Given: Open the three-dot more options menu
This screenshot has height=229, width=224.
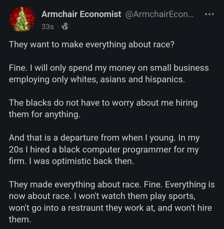Looking at the screenshot, I should [209, 14].
